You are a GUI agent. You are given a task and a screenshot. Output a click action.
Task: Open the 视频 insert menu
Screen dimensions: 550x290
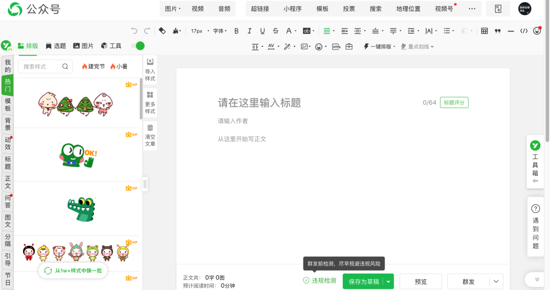[198, 9]
